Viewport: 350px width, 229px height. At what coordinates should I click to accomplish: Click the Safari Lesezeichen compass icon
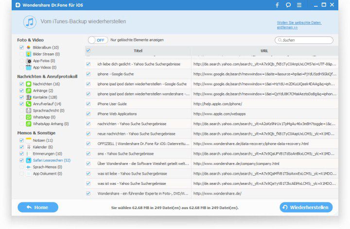click(29, 160)
